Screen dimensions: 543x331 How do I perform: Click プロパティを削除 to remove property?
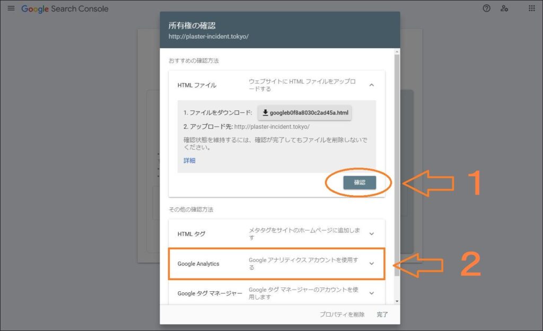342,315
